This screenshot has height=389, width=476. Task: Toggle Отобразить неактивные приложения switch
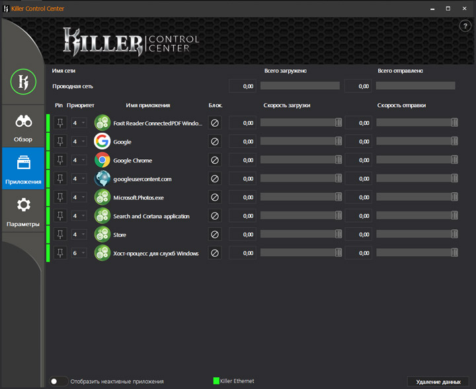58,381
